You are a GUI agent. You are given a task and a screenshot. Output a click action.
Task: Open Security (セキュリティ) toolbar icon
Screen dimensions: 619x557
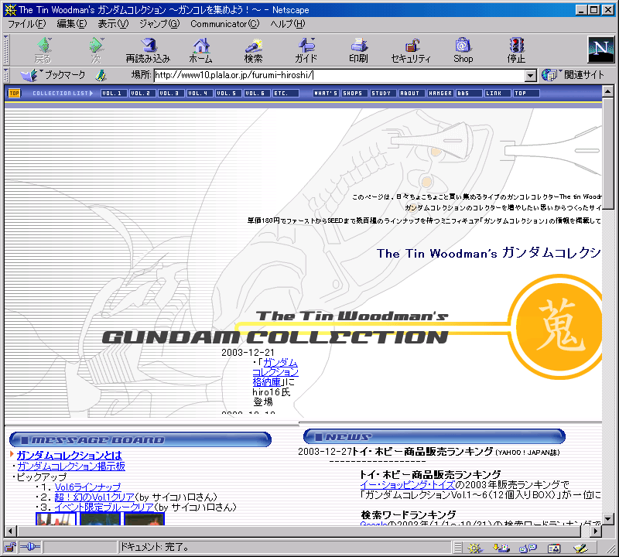tap(411, 50)
